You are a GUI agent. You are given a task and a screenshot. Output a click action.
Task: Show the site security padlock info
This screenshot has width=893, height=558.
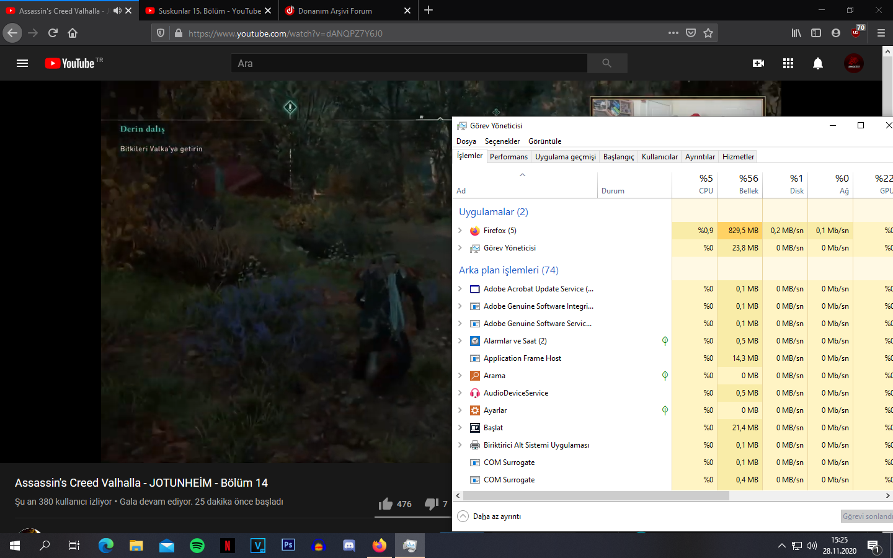[x=179, y=33]
